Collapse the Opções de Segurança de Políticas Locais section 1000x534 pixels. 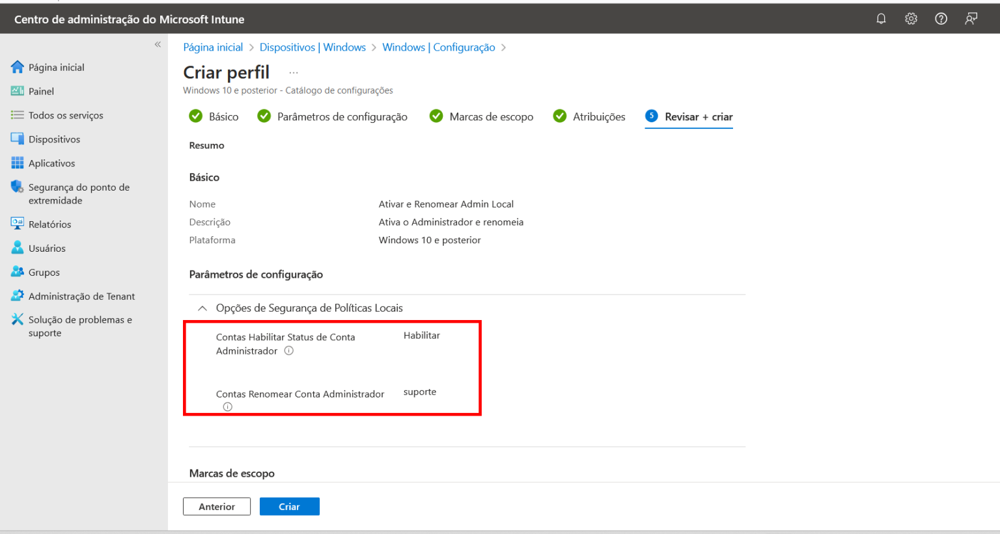tap(202, 307)
